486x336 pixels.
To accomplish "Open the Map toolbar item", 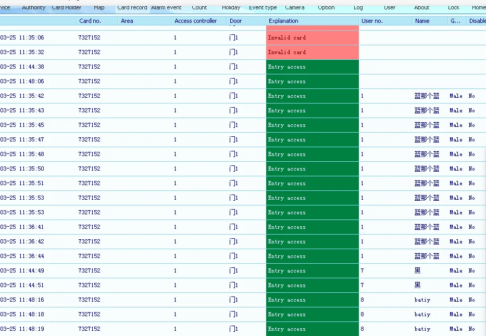I will [99, 8].
